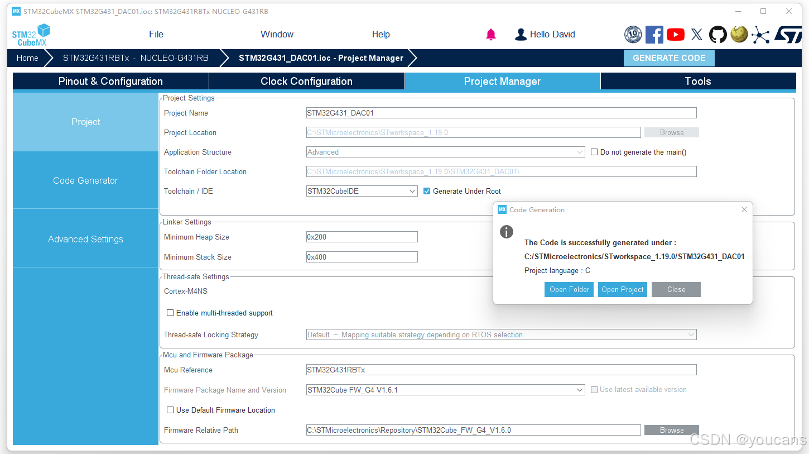Click the Mcu Reference field
809x454 pixels.
501,370
